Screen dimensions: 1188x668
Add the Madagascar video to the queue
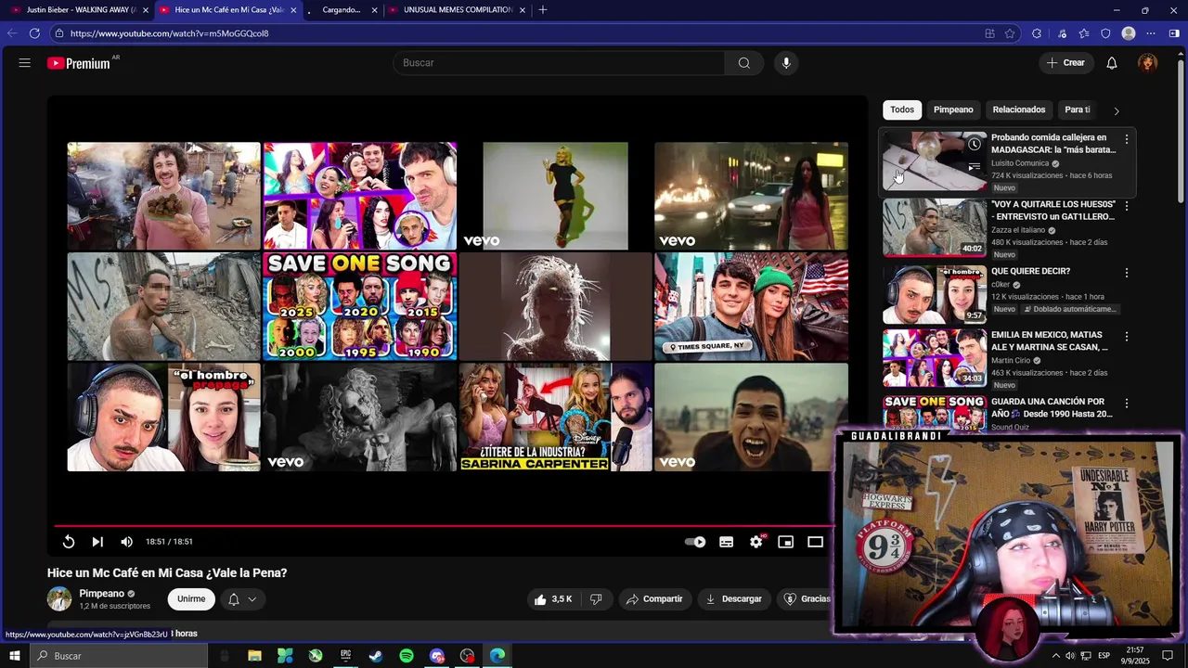[974, 167]
